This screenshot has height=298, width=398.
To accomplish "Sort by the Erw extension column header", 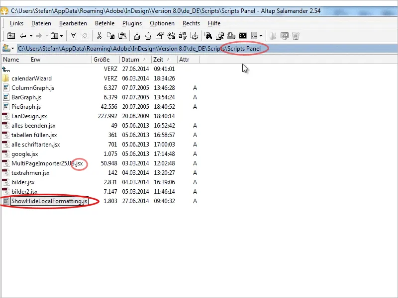I will coord(35,60).
